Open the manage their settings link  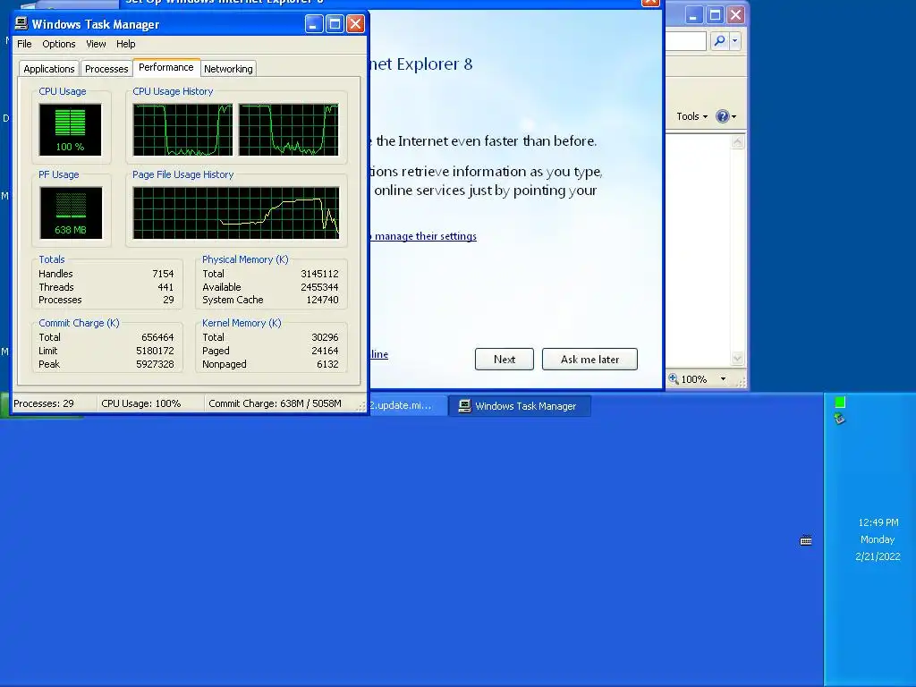(x=425, y=236)
